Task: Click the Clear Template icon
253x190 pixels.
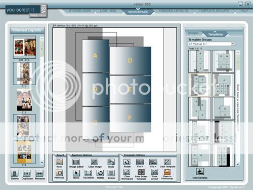Action: (167, 162)
